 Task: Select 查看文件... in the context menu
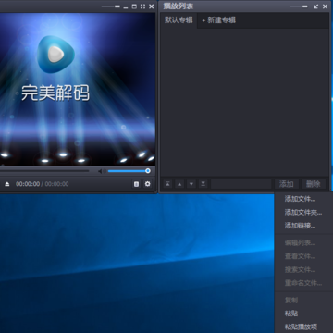click(303, 256)
